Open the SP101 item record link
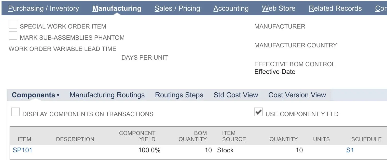387x160 pixels. tap(22, 150)
